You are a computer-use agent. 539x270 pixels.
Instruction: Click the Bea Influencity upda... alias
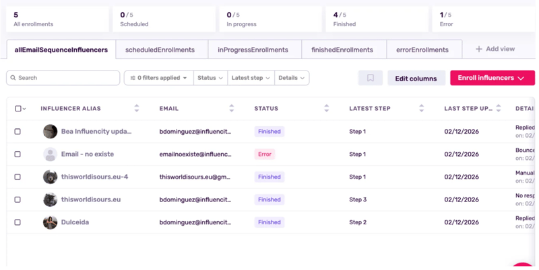(96, 132)
